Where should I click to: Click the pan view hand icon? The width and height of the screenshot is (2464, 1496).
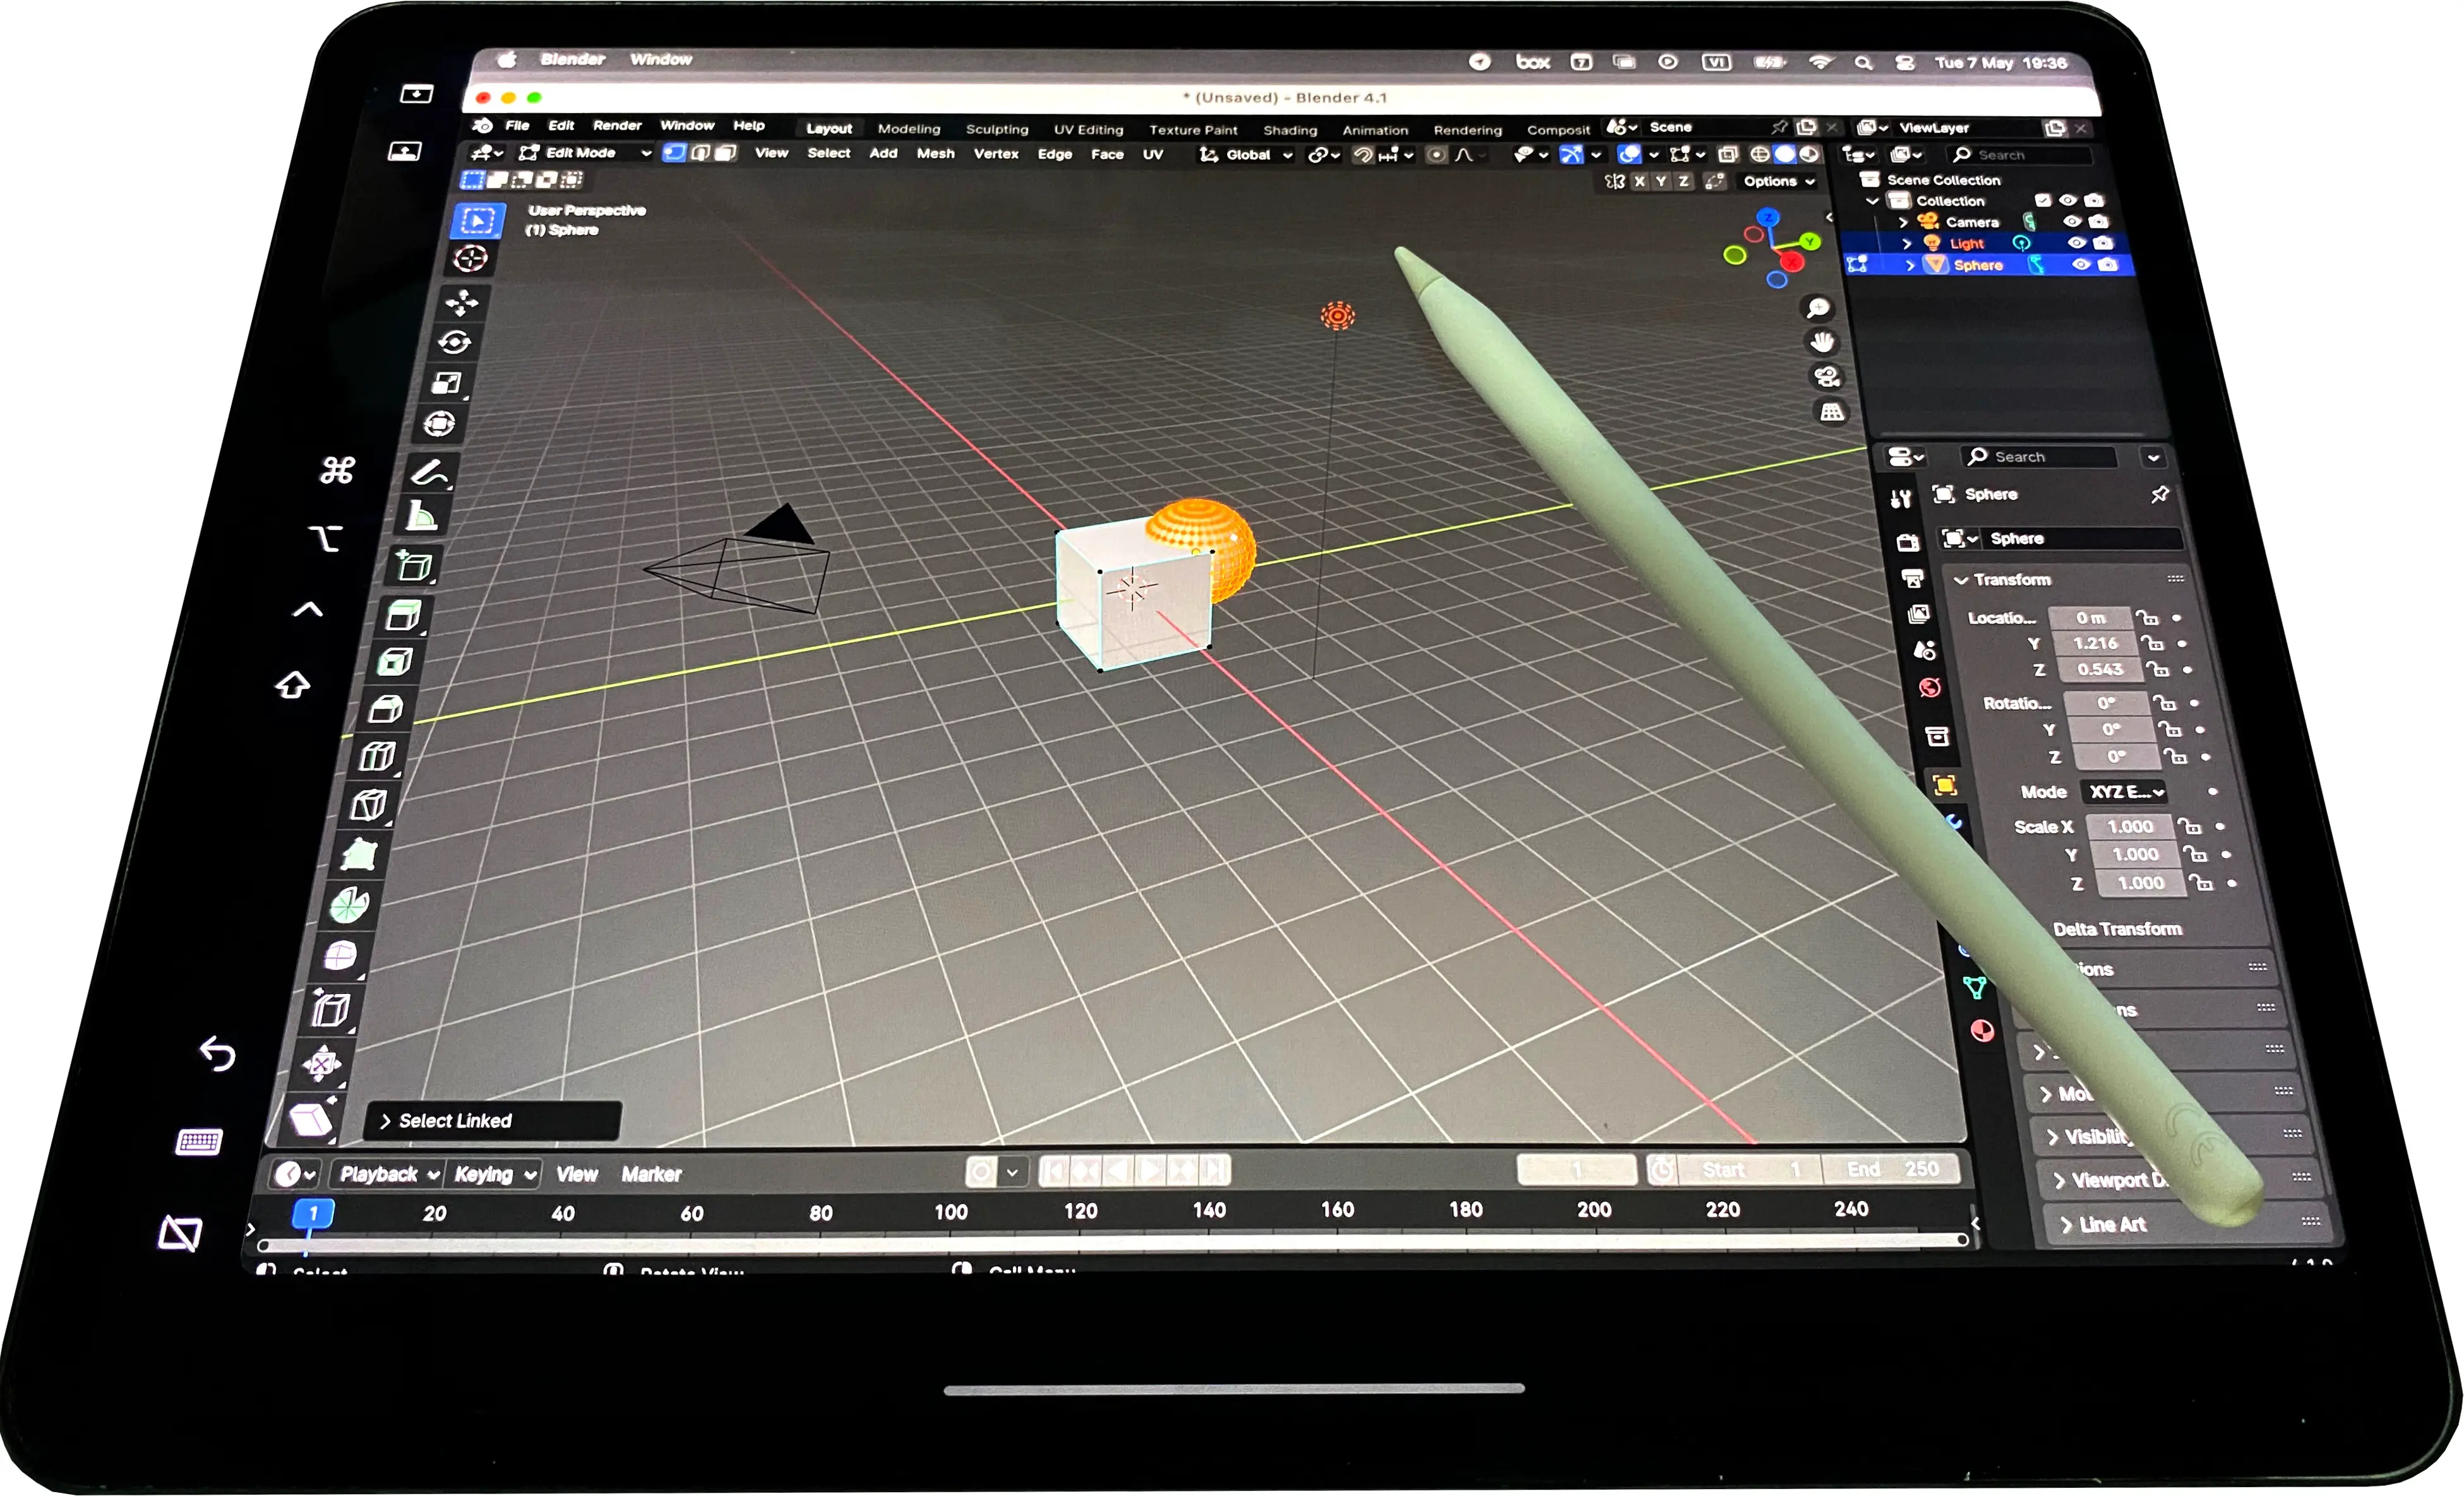(x=1822, y=342)
